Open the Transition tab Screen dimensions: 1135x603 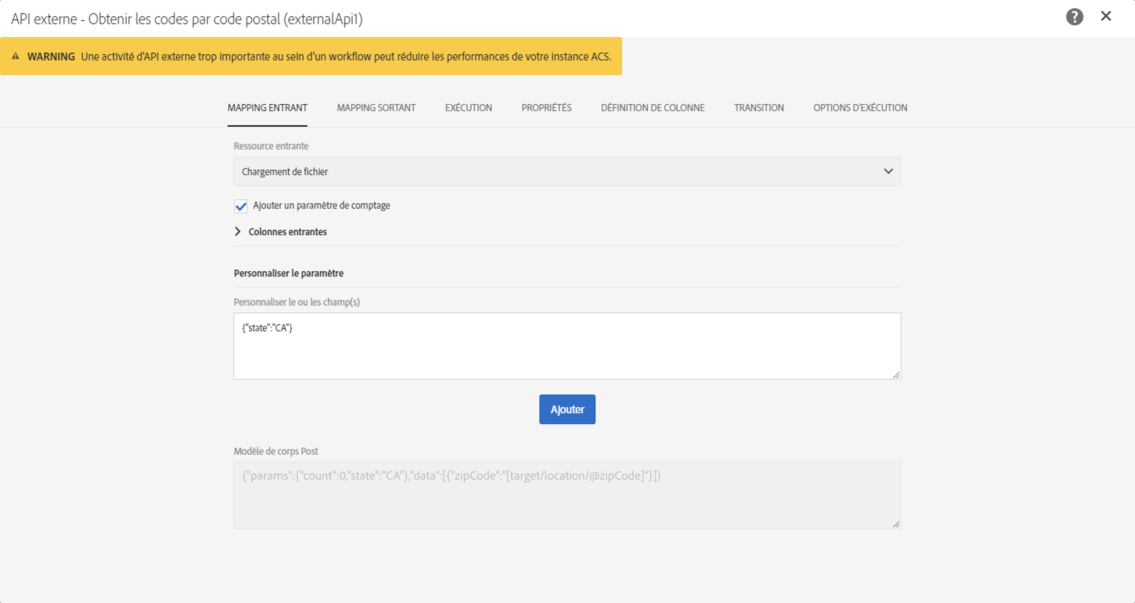759,108
